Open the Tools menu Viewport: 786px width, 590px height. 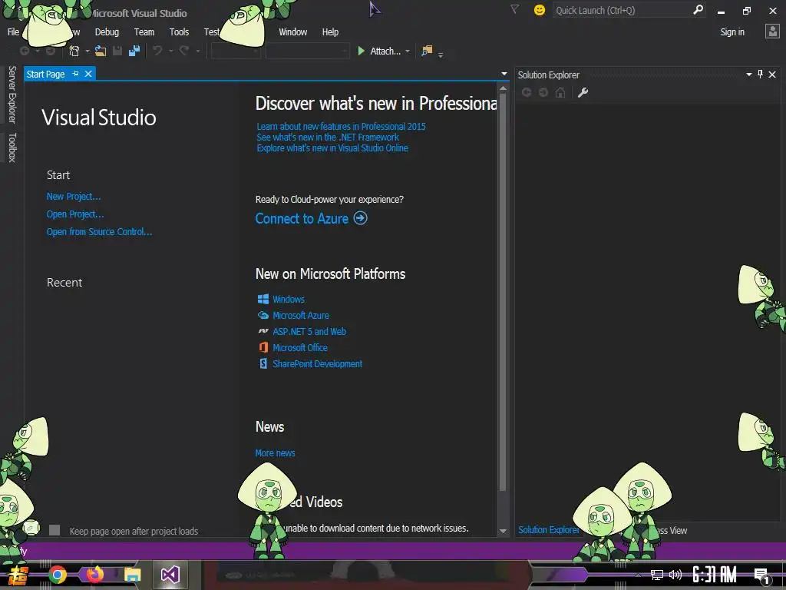179,31
